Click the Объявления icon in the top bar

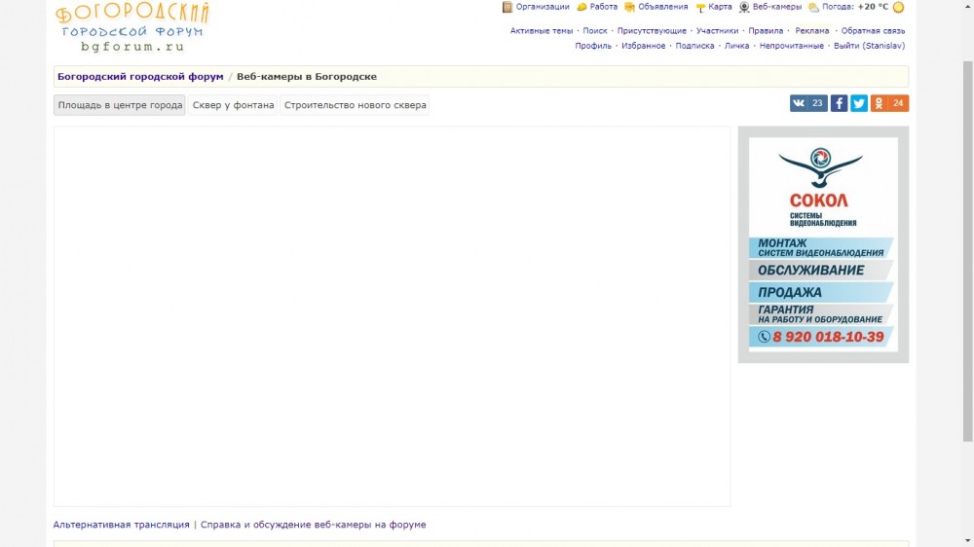coord(629,7)
